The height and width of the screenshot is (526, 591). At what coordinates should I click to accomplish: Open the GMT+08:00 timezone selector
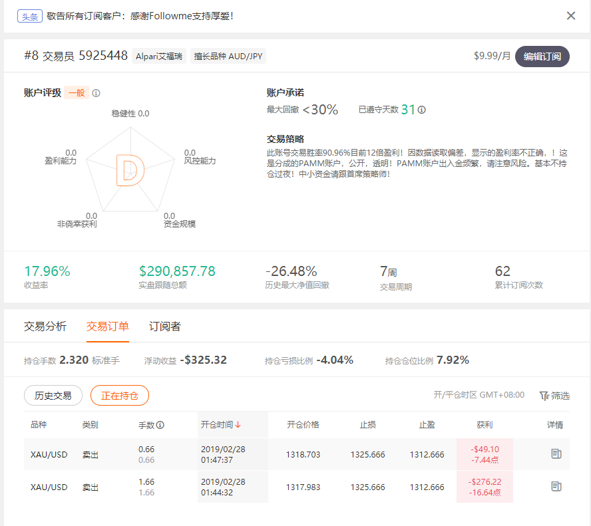tap(479, 395)
